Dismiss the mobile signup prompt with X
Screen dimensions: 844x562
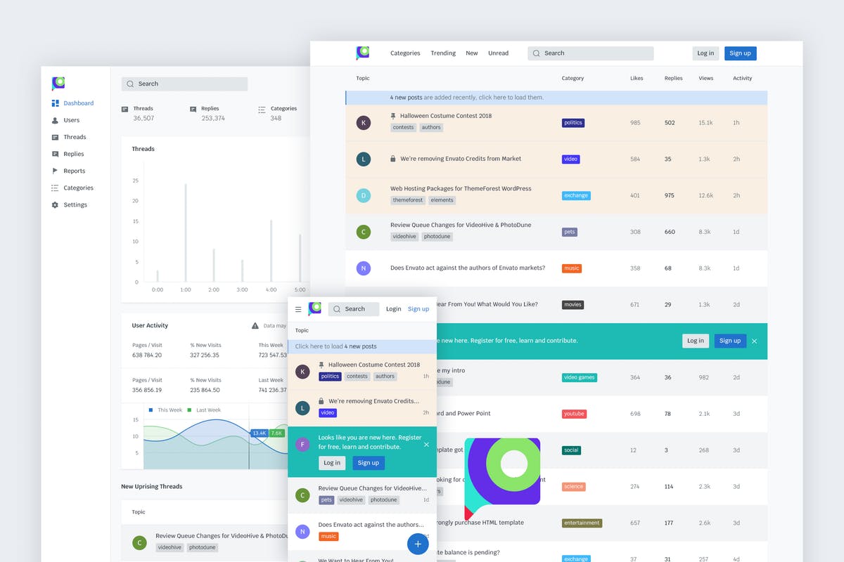pyautogui.click(x=426, y=444)
